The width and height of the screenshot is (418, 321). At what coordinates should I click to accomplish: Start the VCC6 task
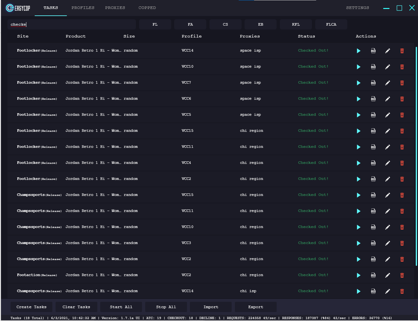pyautogui.click(x=359, y=99)
